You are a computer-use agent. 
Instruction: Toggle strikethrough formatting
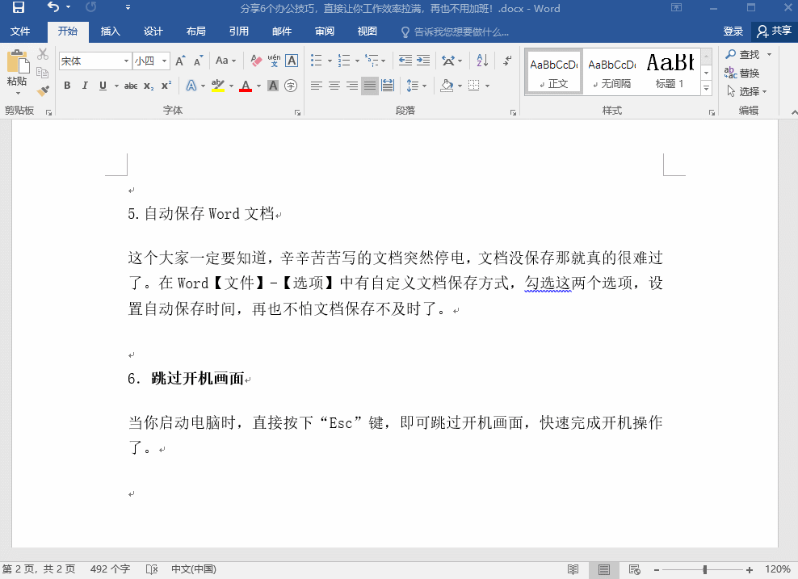point(130,86)
